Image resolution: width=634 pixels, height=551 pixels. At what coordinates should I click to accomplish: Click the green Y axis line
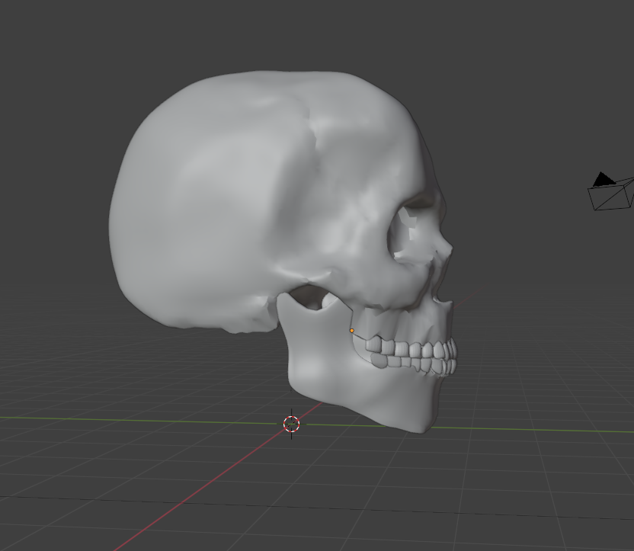114,419
